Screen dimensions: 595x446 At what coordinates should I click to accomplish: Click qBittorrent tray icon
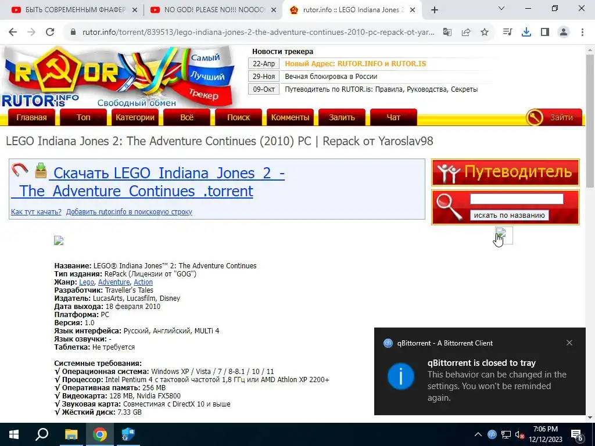click(492, 434)
